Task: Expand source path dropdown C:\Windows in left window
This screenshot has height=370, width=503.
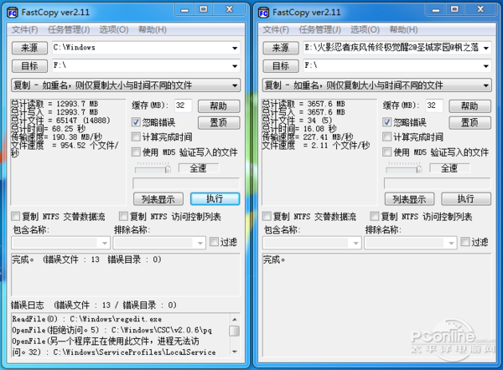Action: [235, 48]
